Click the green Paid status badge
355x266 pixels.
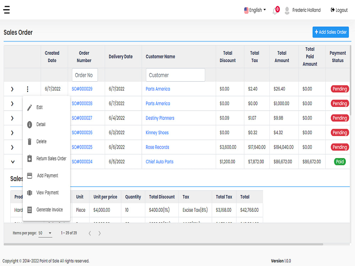tap(340, 162)
